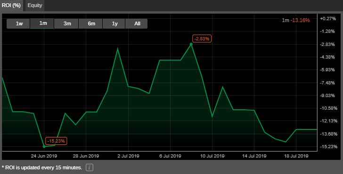Click the -2.83% peak data point
Screen dimensions: 343x174
[191, 44]
